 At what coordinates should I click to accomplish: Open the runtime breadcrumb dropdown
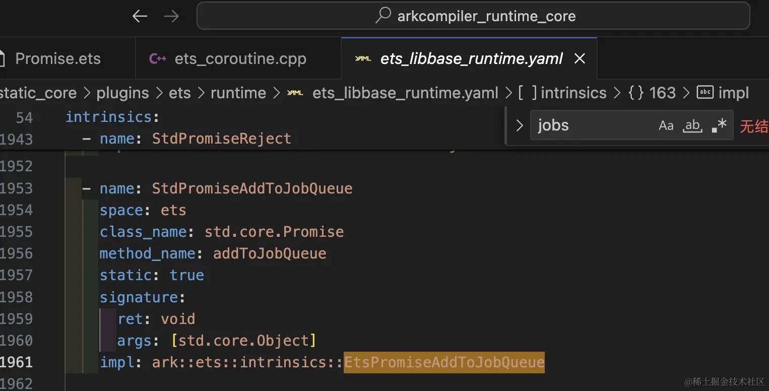point(238,93)
